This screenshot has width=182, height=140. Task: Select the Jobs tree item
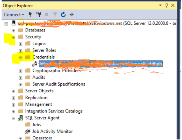pyautogui.click(x=37, y=125)
